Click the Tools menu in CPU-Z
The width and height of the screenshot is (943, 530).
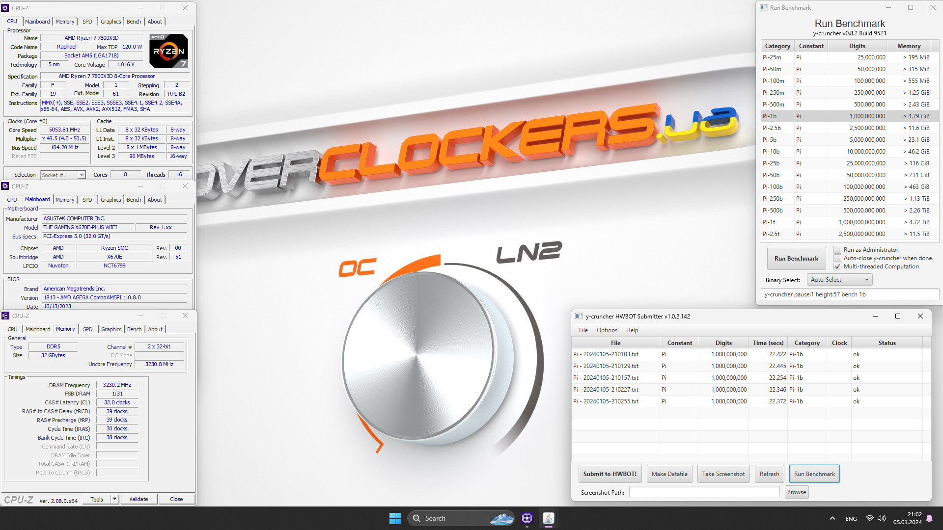coord(96,499)
